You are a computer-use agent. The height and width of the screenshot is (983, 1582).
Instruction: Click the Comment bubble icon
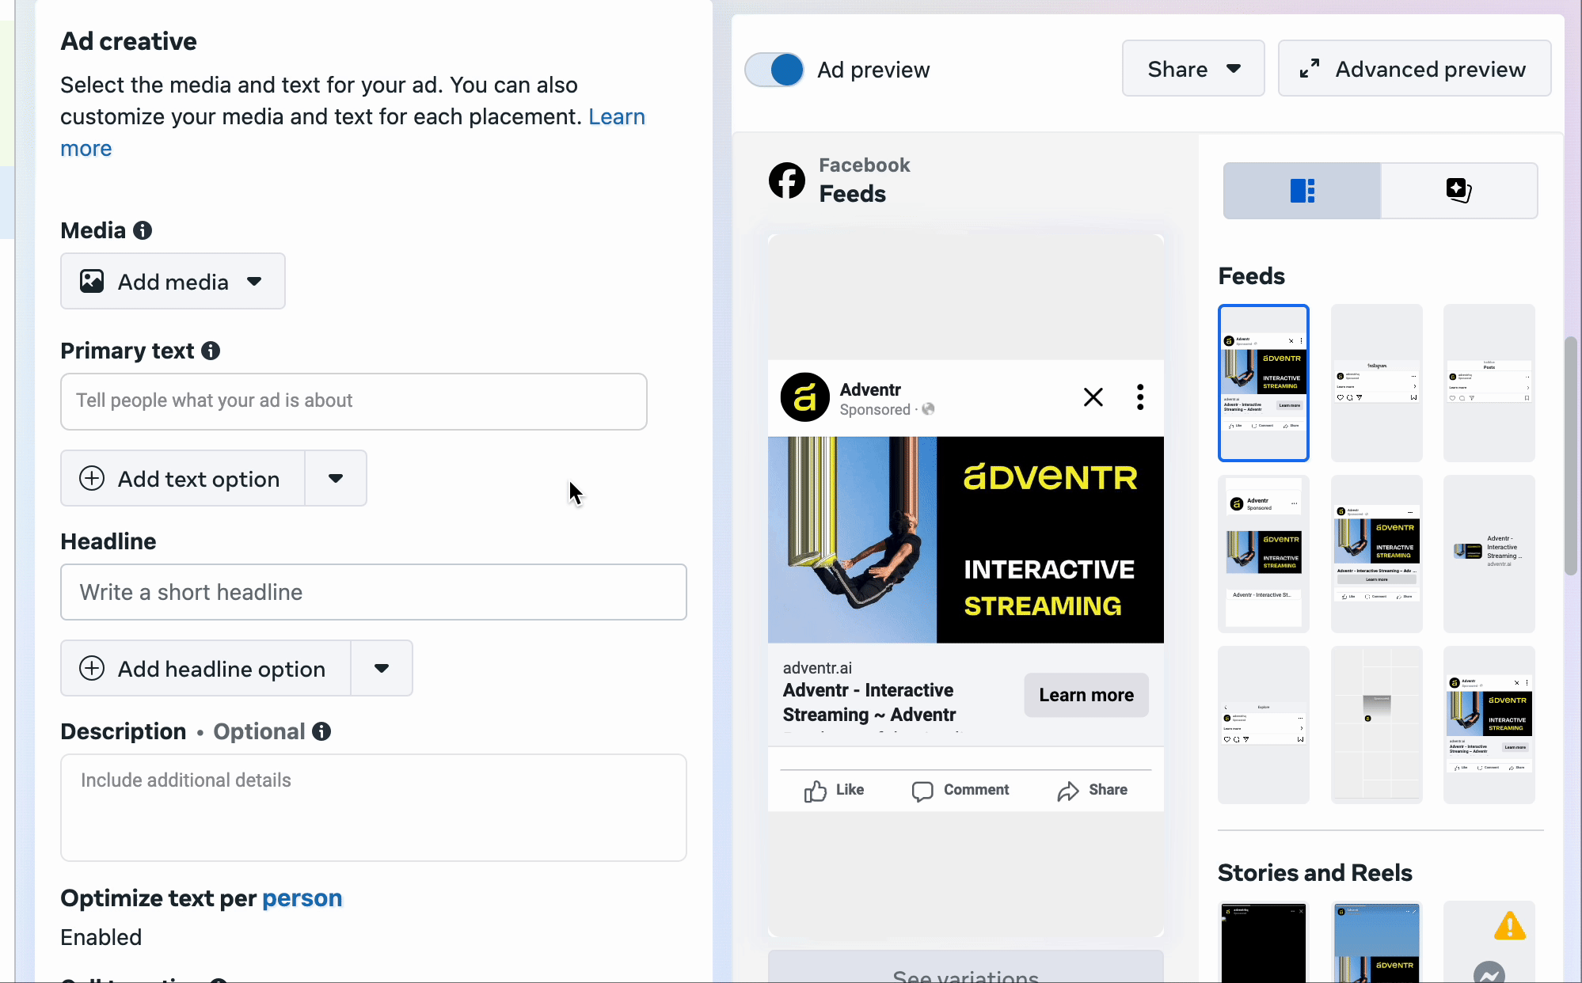point(922,791)
